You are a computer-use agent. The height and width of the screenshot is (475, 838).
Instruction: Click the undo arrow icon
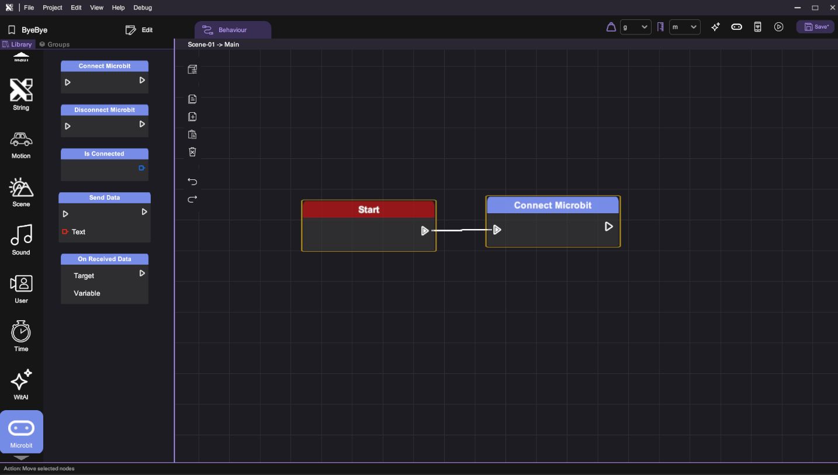pyautogui.click(x=192, y=182)
